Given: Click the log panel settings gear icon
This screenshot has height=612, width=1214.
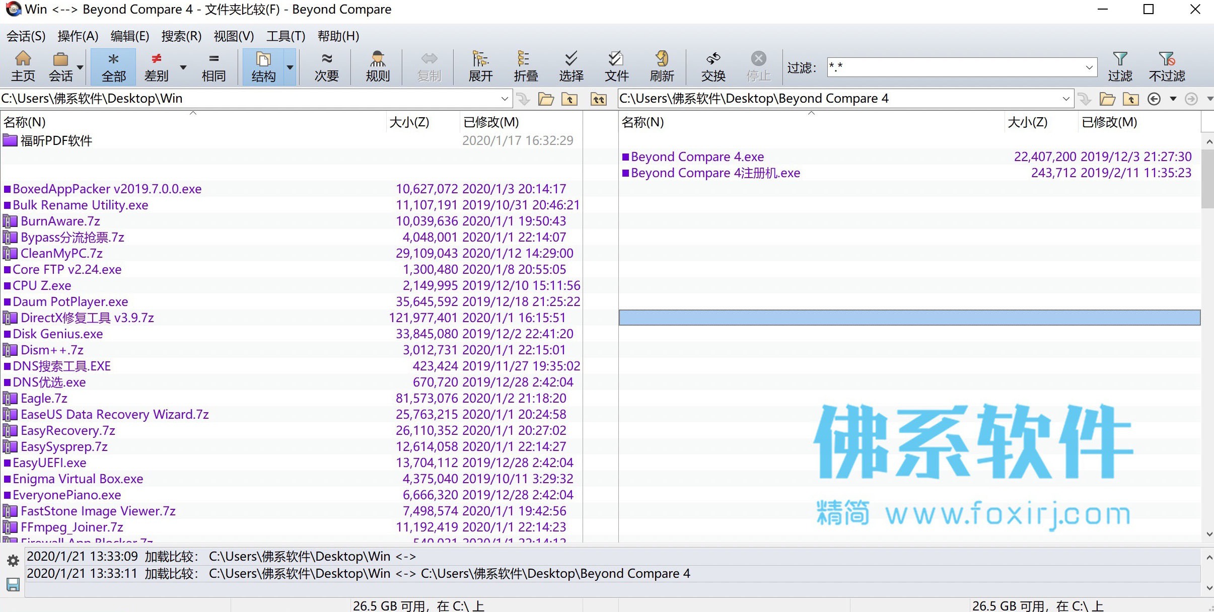Looking at the screenshot, I should 13,560.
